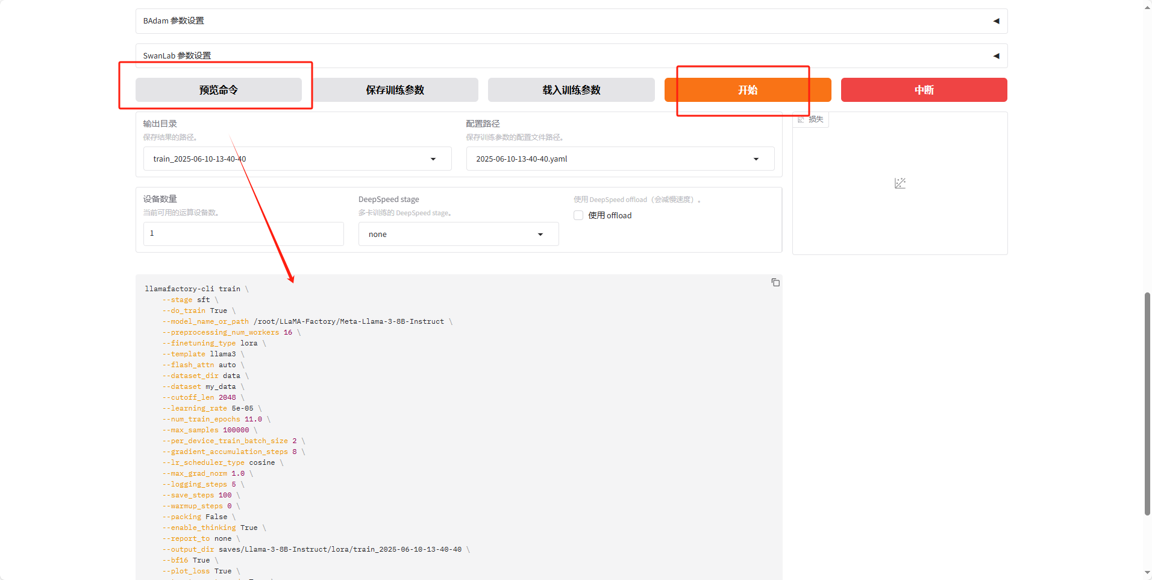Click the '--plot_loss True' line
This screenshot has width=1152, height=580.
pyautogui.click(x=201, y=571)
